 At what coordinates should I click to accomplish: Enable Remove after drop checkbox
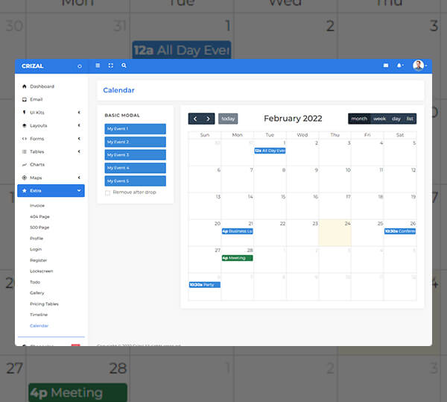coord(107,193)
